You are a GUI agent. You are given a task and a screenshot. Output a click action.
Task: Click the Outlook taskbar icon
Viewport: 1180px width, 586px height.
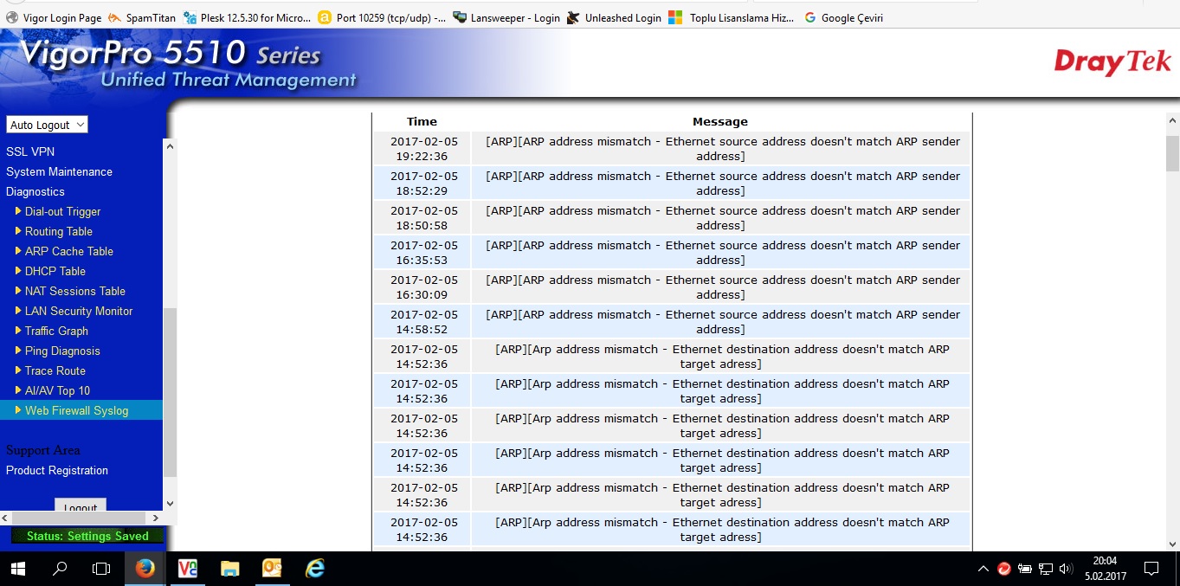pos(272,568)
